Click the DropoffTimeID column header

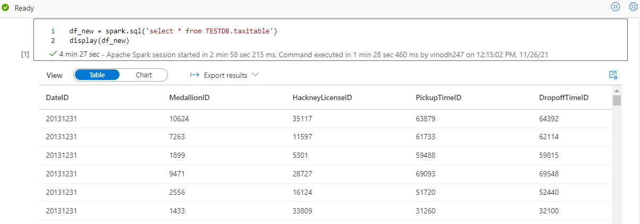pyautogui.click(x=564, y=98)
